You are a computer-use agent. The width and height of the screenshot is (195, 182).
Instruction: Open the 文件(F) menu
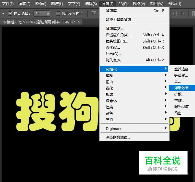pos(8,4)
